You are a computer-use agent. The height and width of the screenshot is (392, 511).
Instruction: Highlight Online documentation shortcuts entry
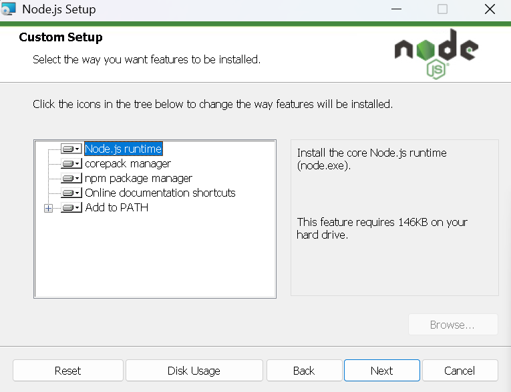(x=160, y=193)
